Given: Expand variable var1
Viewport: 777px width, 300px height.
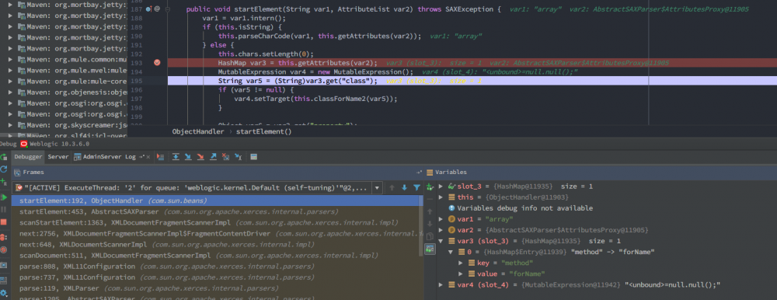Looking at the screenshot, I should point(441,219).
